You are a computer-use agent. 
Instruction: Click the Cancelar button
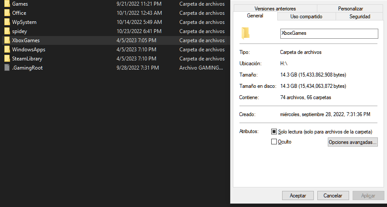click(333, 196)
